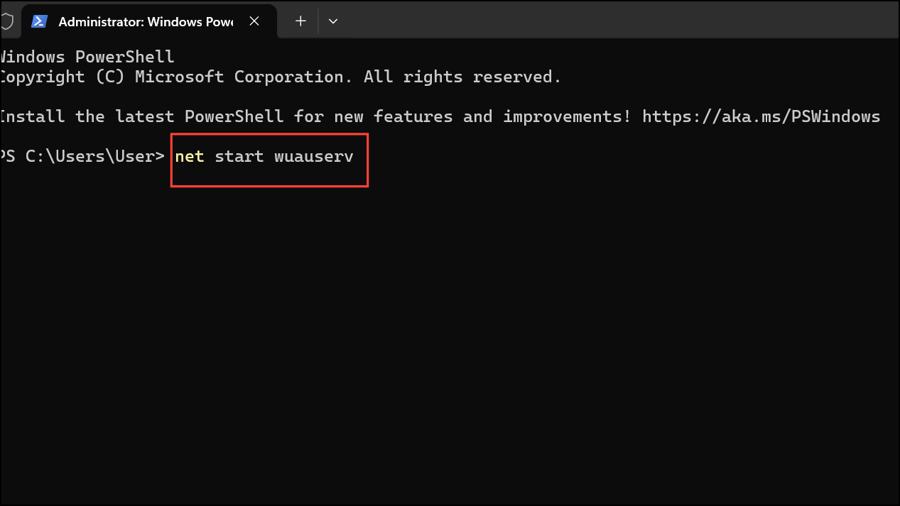Click "Install the latest" at line start
Screen dimensions: 900x506
click(87, 116)
